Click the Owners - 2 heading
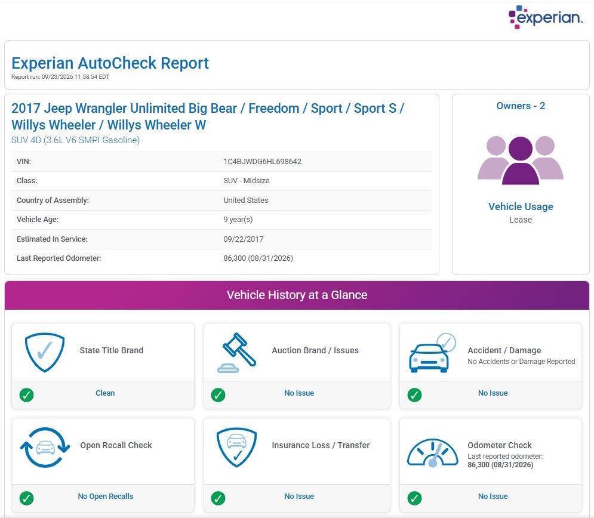This screenshot has width=594, height=518. pyautogui.click(x=521, y=106)
